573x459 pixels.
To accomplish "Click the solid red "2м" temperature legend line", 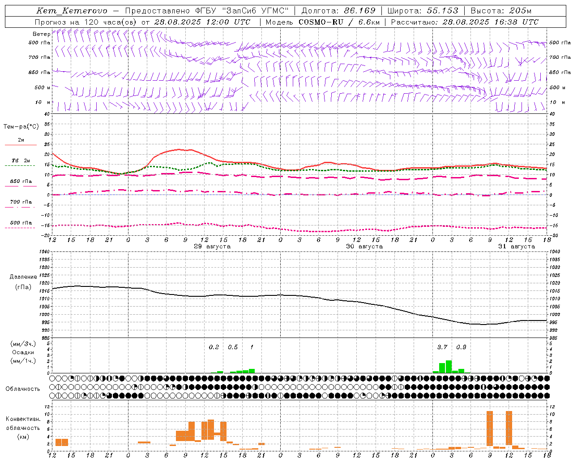I will (21, 145).
